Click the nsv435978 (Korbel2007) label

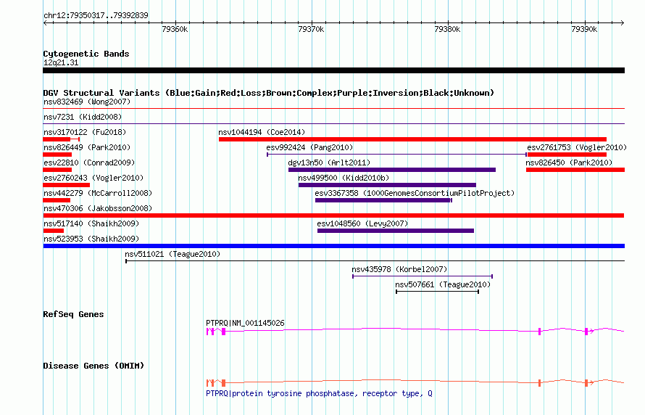[x=399, y=269]
